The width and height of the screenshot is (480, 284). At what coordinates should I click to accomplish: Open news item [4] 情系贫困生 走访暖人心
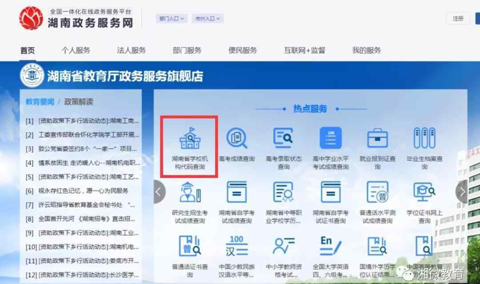click(x=83, y=163)
